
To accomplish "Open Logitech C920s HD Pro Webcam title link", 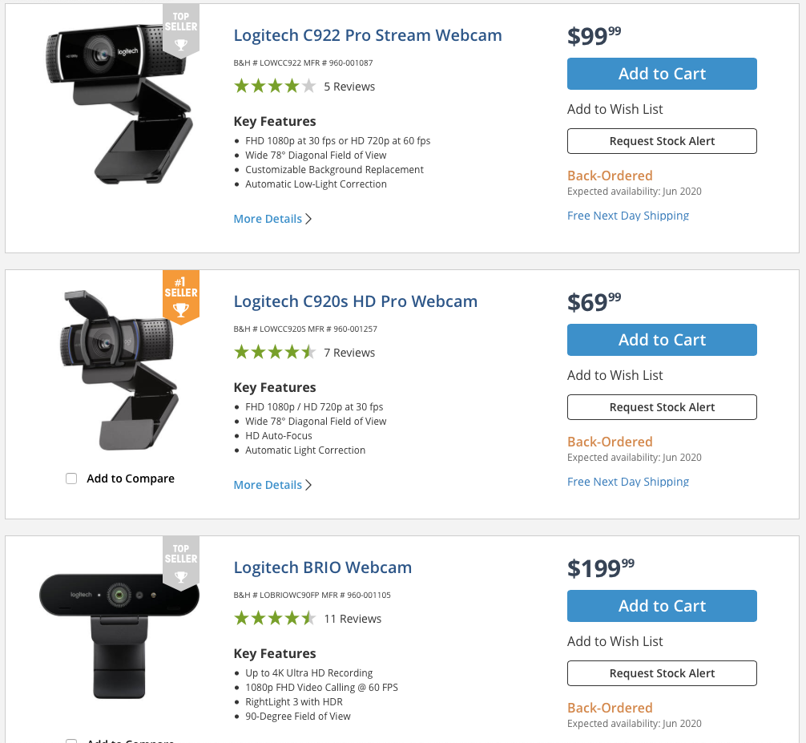I will (x=355, y=301).
